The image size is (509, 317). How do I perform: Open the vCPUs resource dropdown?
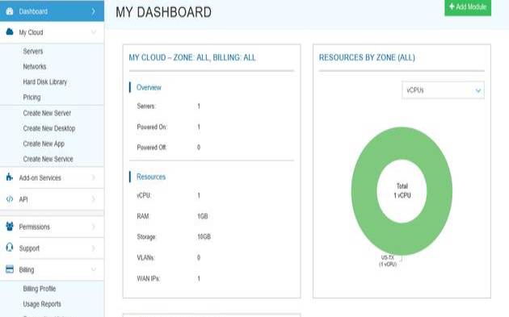click(x=443, y=90)
